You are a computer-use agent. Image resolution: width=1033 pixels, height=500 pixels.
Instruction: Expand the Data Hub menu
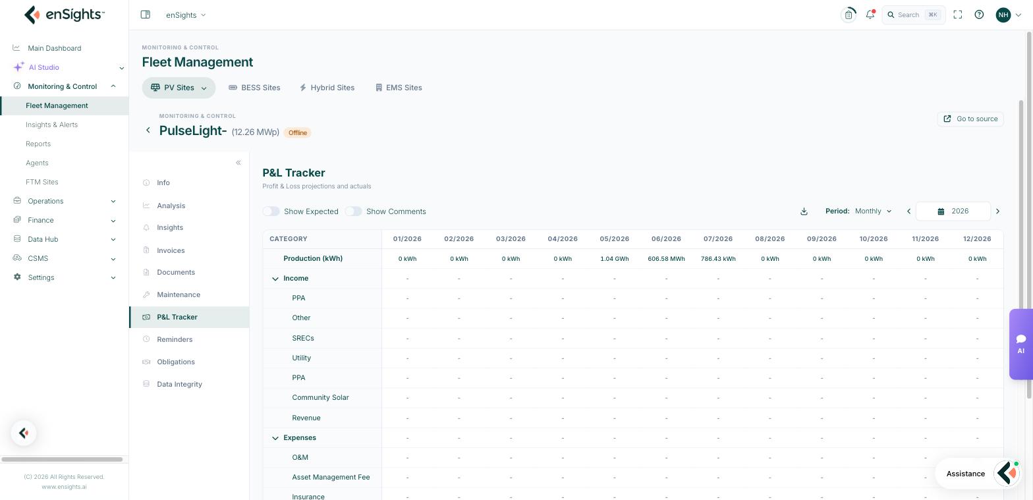pyautogui.click(x=113, y=240)
